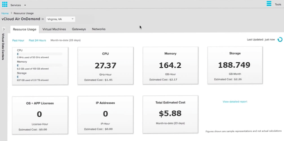284x141 pixels.
Task: Click the Tools label
Action: click(x=278, y=4)
